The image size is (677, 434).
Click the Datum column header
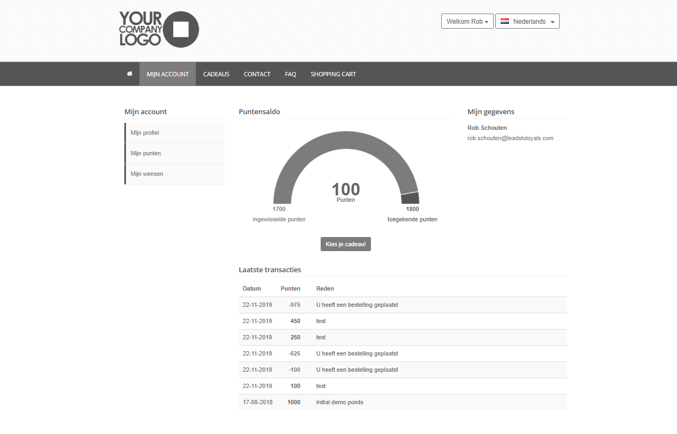pos(251,289)
